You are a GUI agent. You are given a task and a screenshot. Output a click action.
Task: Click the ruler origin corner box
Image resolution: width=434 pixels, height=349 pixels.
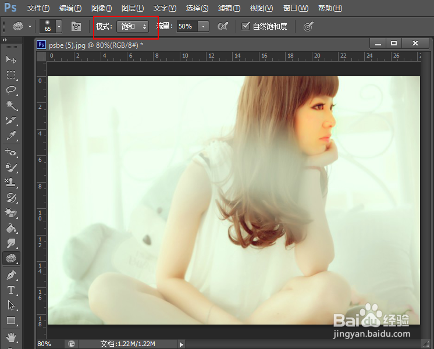[x=41, y=56]
